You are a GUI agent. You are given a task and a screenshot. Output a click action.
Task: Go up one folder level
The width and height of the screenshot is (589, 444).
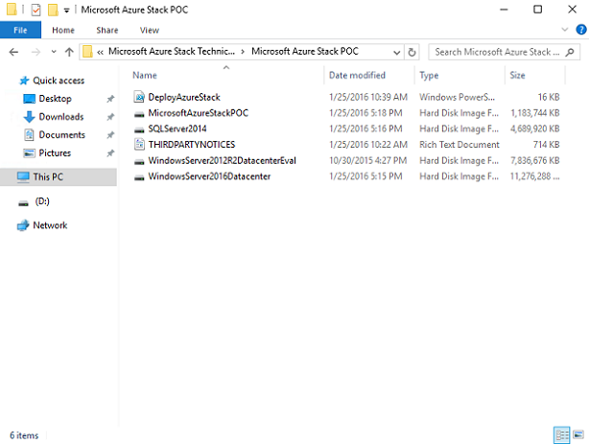coord(69,52)
